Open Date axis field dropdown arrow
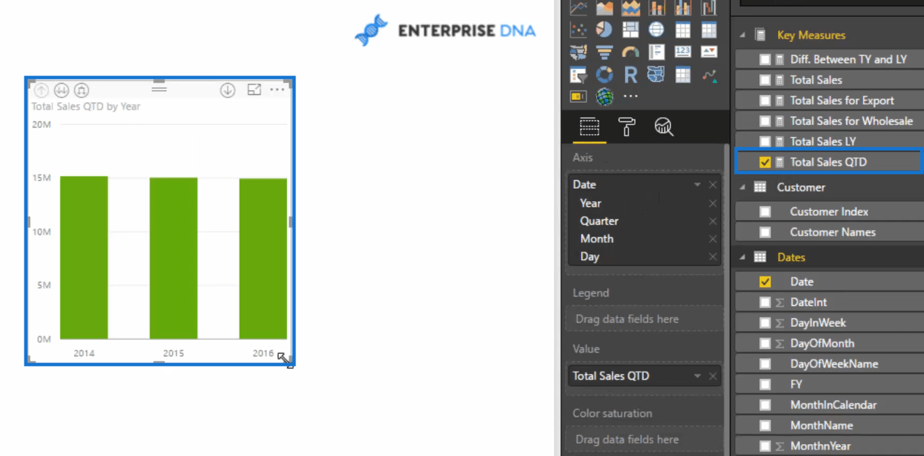 tap(697, 185)
